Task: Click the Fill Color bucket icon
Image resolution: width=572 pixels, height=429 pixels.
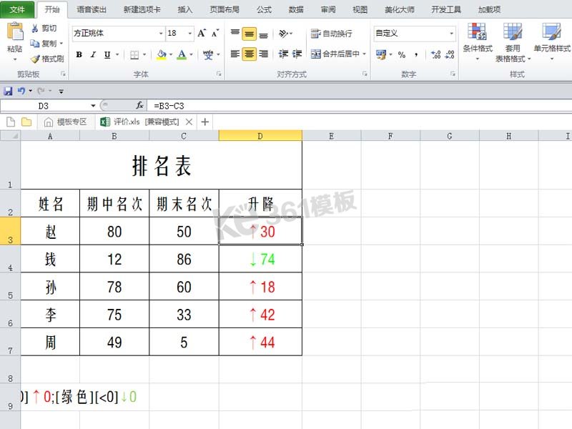Action: (x=162, y=54)
